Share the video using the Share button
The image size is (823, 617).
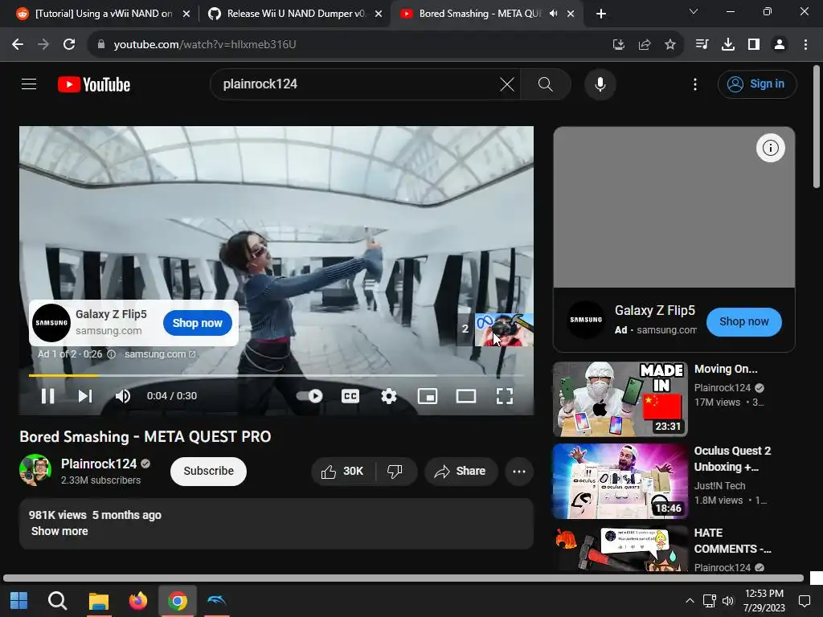461,471
